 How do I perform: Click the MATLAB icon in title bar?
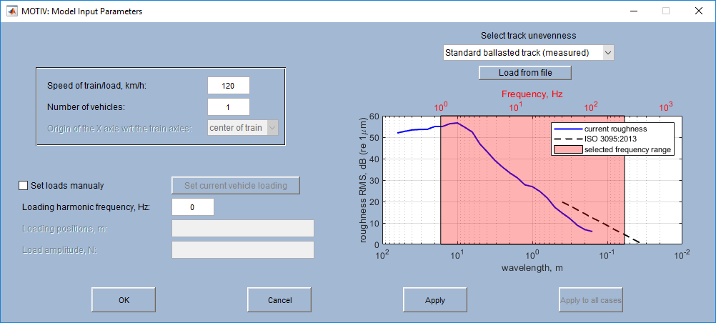(12, 11)
